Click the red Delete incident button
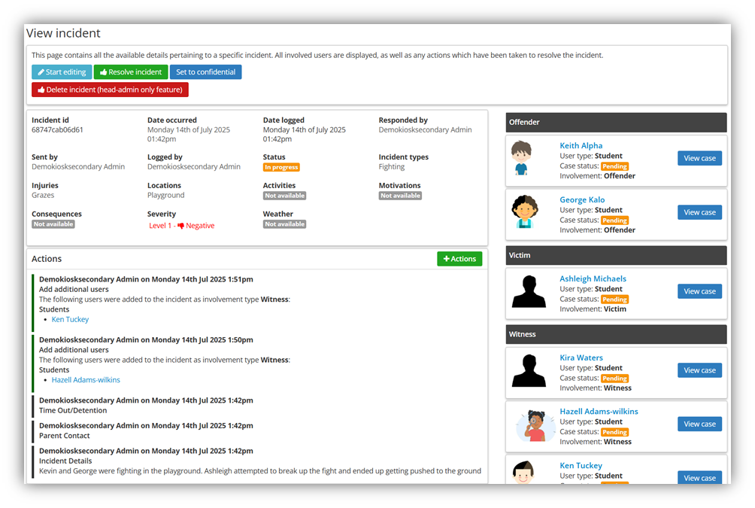The width and height of the screenshot is (755, 508). 110,90
